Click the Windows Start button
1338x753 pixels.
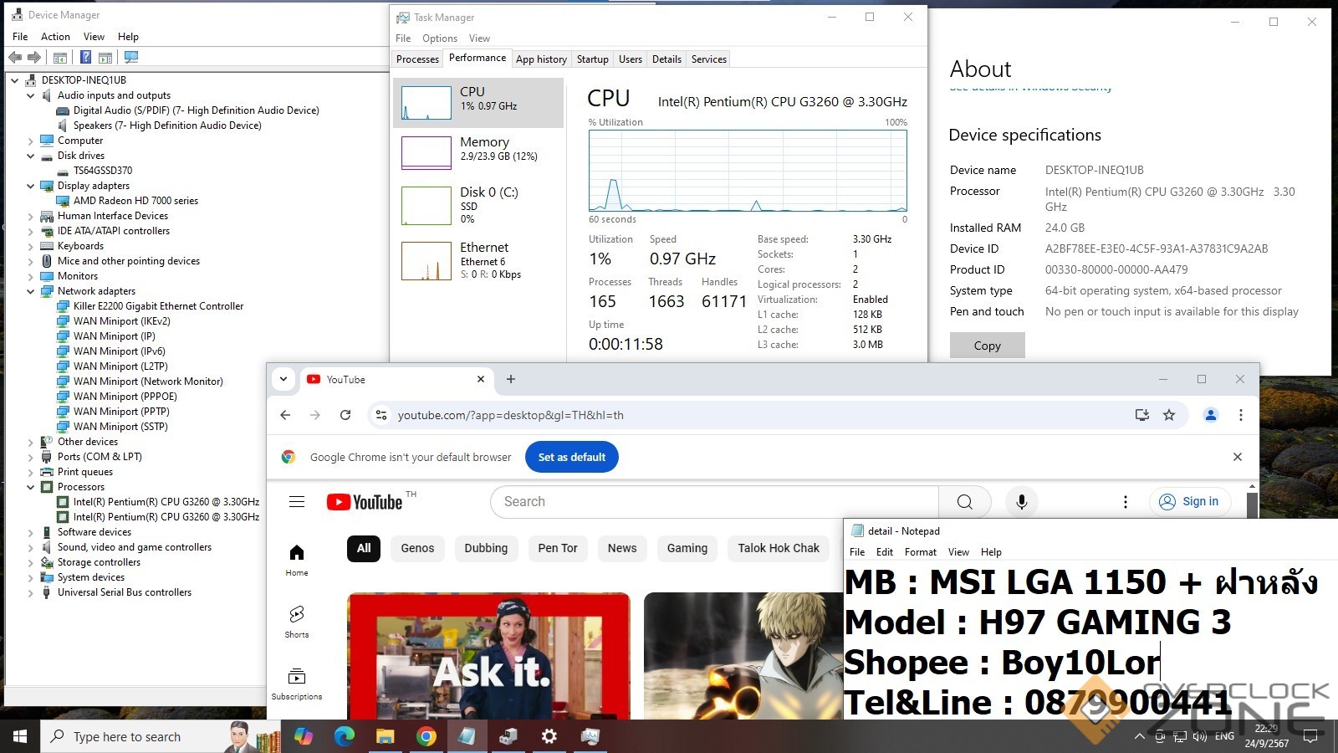20,736
